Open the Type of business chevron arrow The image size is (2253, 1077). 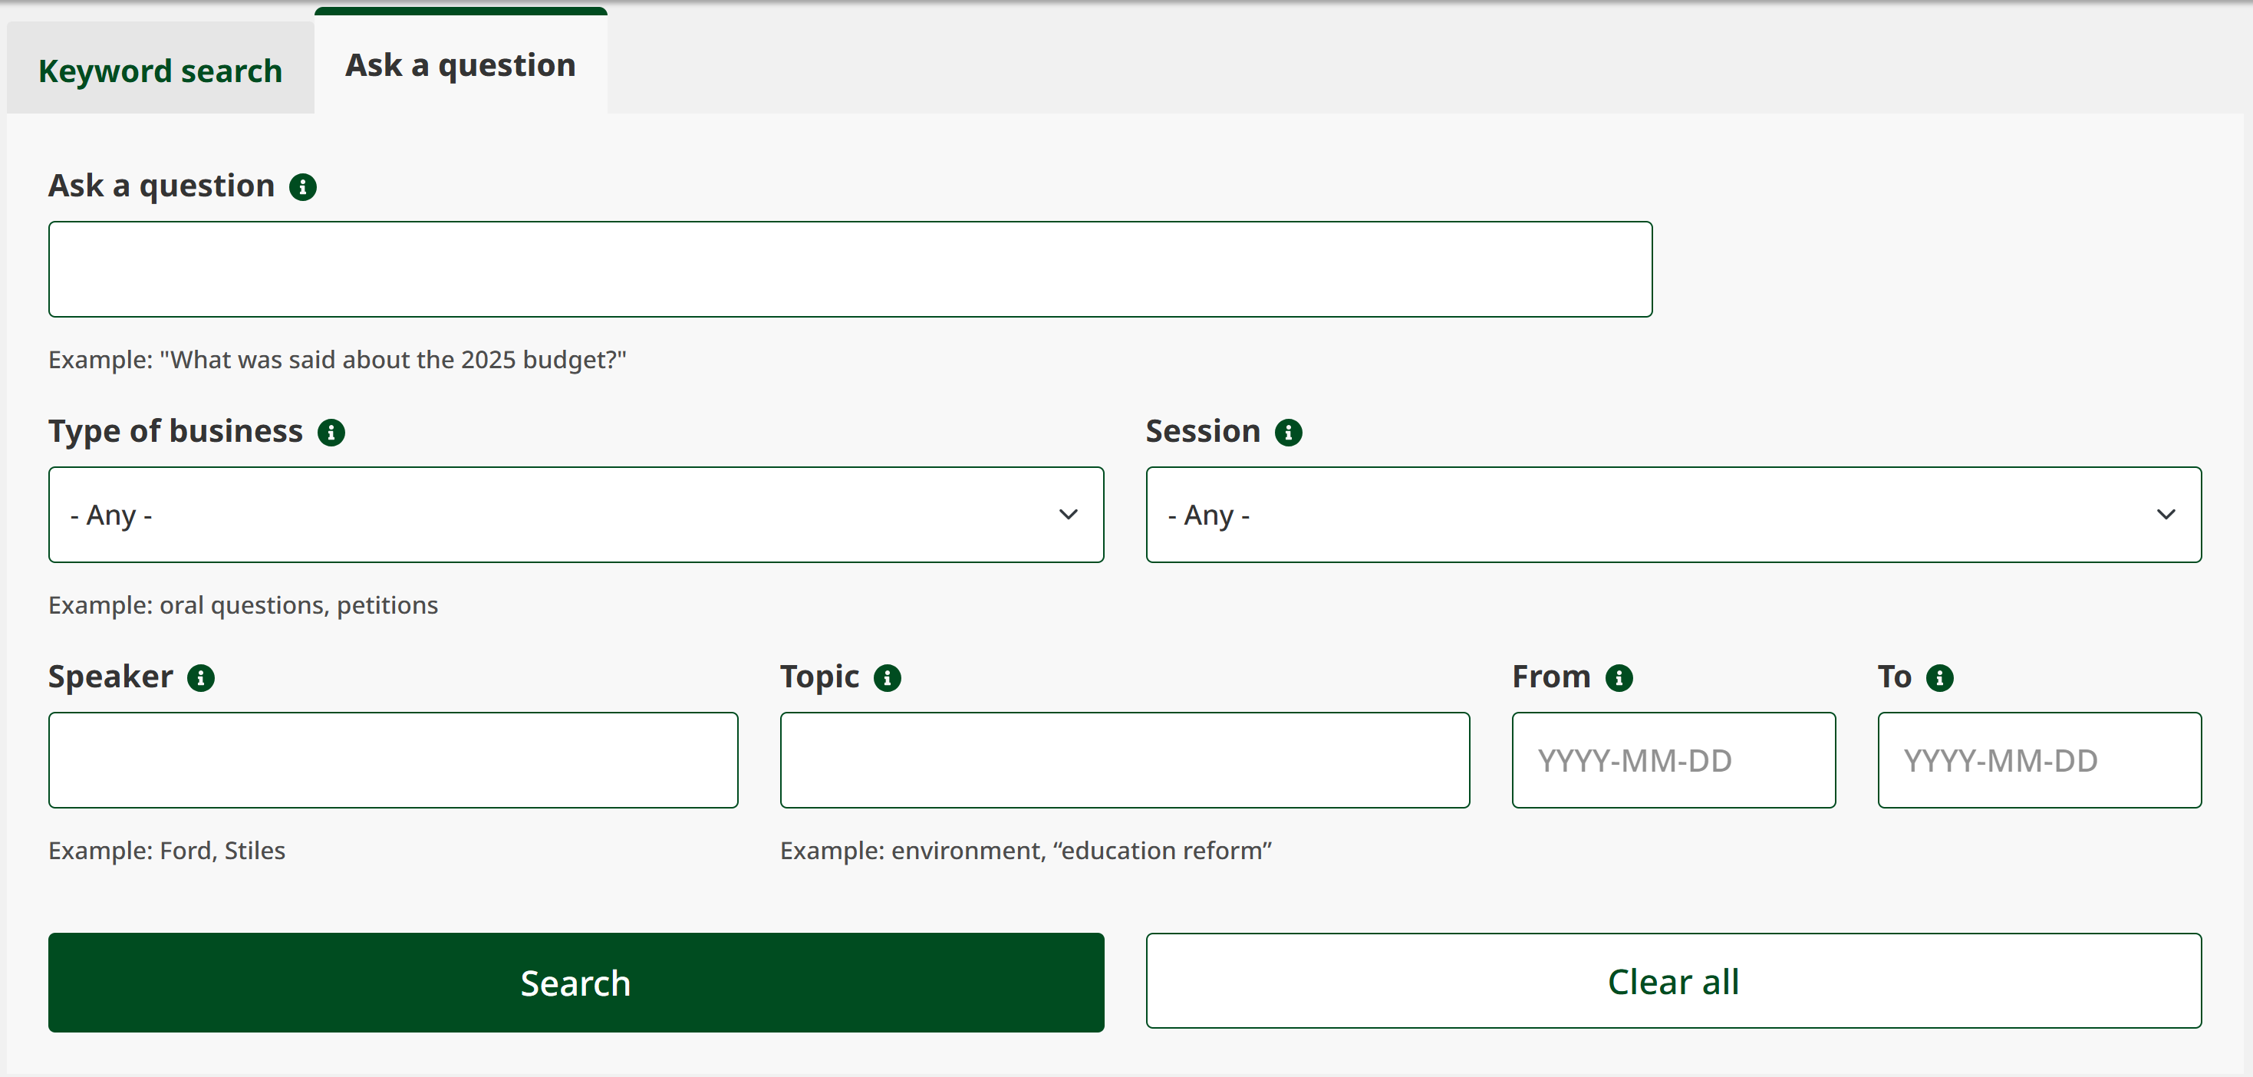[x=1069, y=515]
